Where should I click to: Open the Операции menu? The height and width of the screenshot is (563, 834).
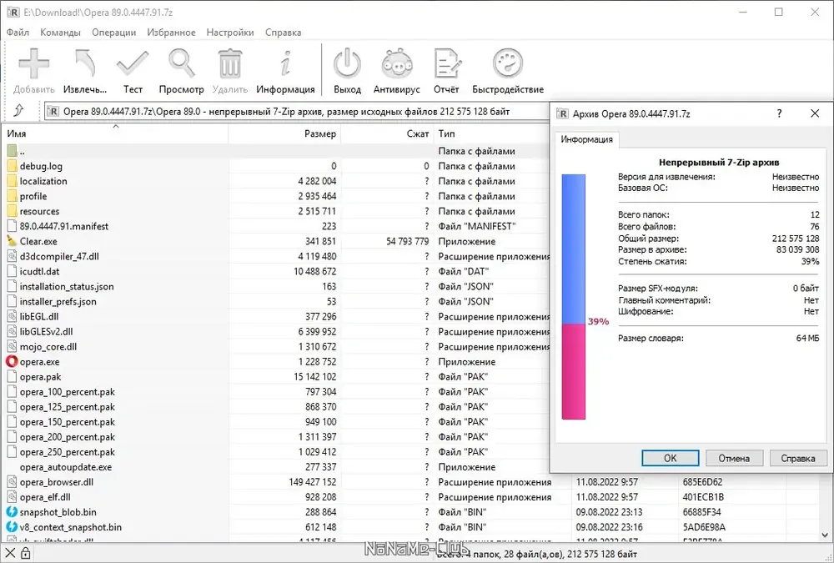coord(113,33)
